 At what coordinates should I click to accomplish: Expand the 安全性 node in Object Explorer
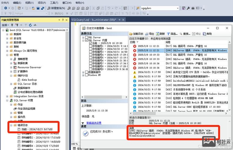click(x=7, y=38)
